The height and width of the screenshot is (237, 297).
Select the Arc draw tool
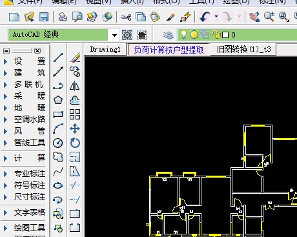point(58,129)
